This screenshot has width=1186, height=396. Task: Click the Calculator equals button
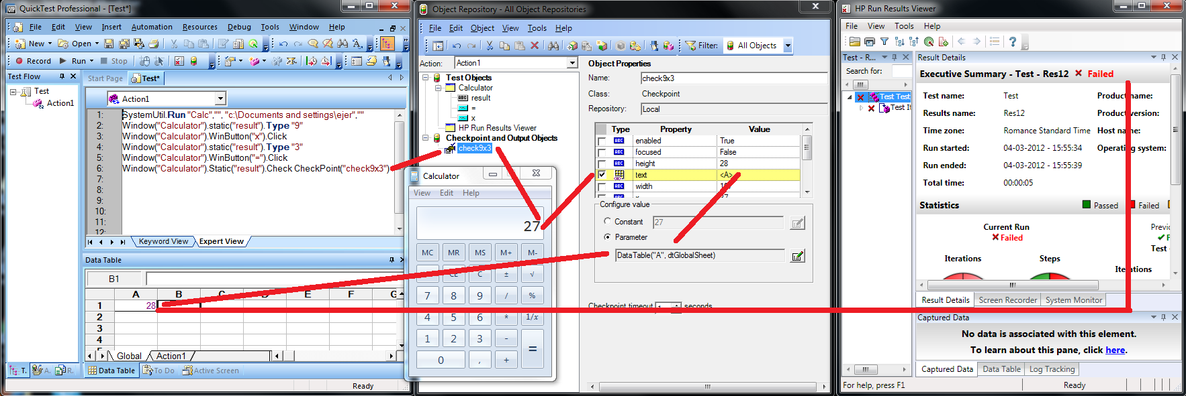532,348
